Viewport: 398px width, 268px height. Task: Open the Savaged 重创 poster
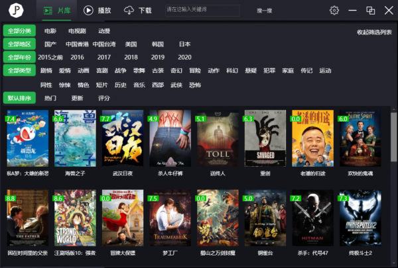pos(265,138)
